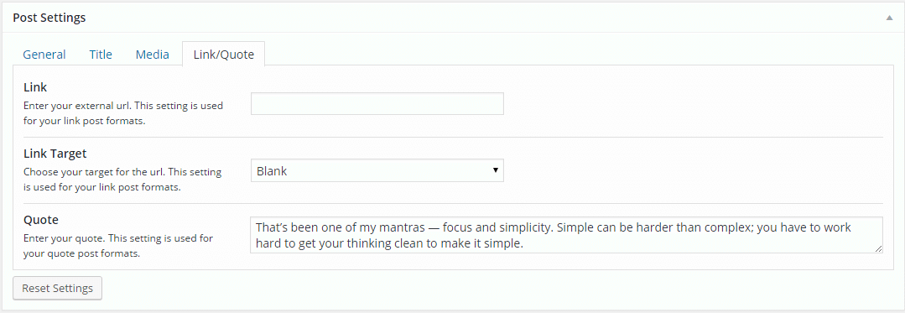Collapse the Post Settings panel arrow
This screenshot has height=313, width=905.
(x=889, y=18)
